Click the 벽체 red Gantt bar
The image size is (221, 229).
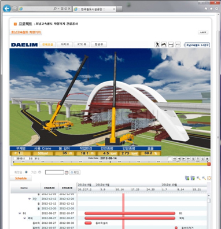tap(130, 218)
